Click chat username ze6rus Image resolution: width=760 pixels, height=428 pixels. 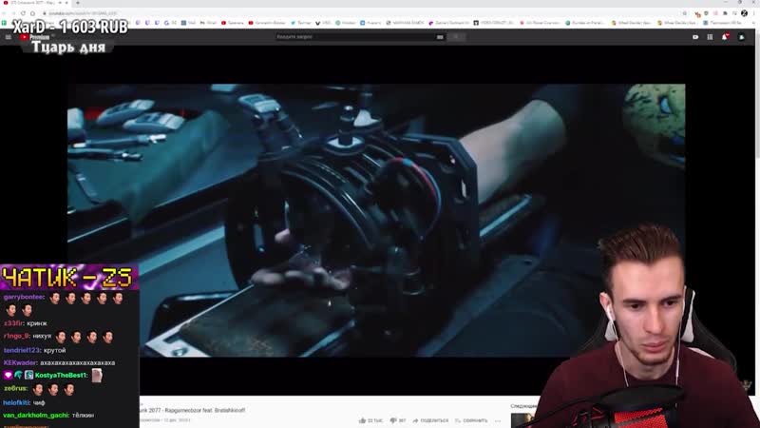(15, 389)
